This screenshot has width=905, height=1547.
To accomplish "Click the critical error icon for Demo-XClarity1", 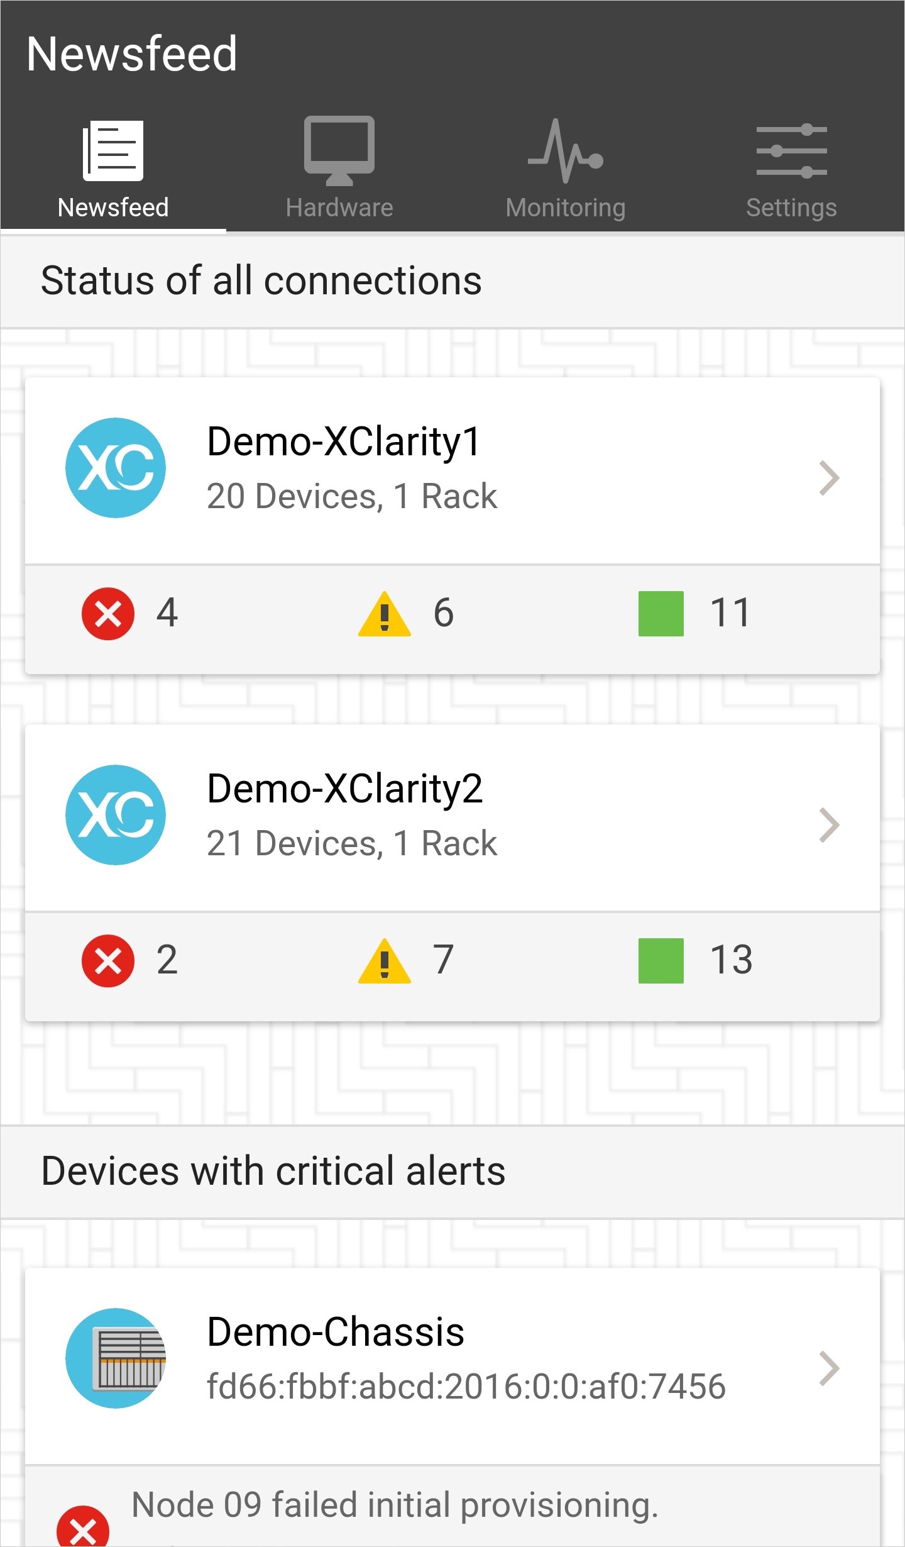I will (x=108, y=614).
